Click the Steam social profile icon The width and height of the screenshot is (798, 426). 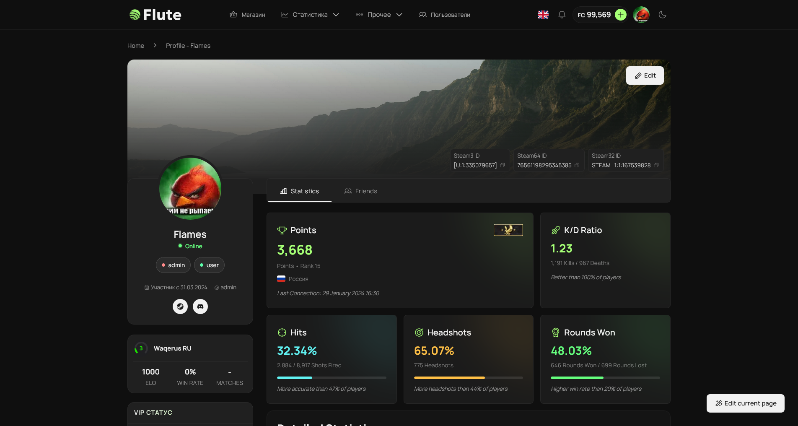(x=180, y=307)
